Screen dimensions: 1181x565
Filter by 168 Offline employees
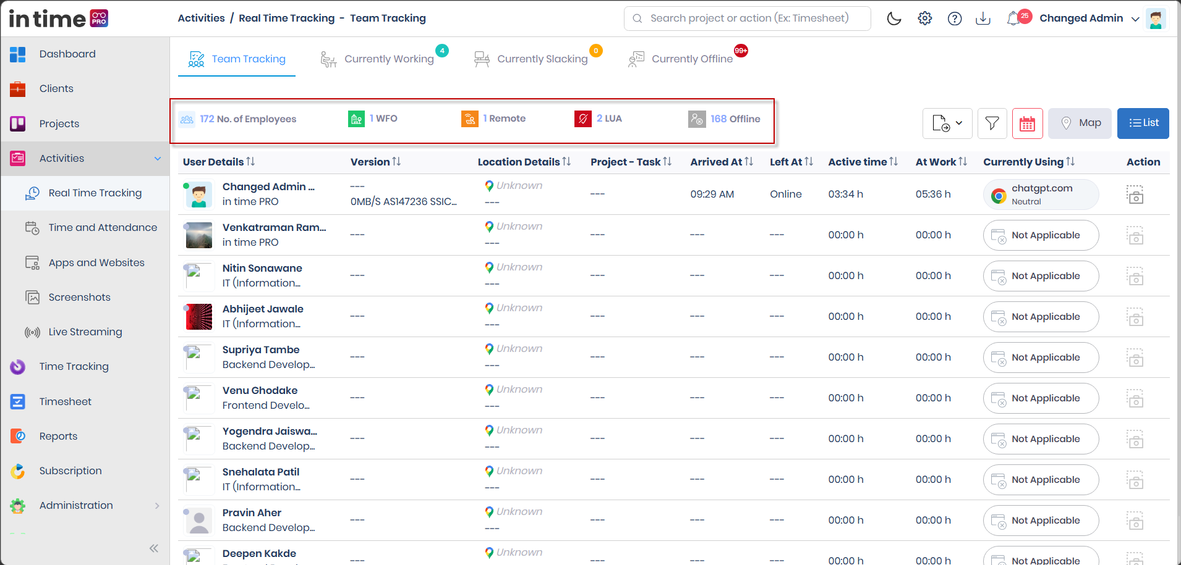(x=724, y=119)
